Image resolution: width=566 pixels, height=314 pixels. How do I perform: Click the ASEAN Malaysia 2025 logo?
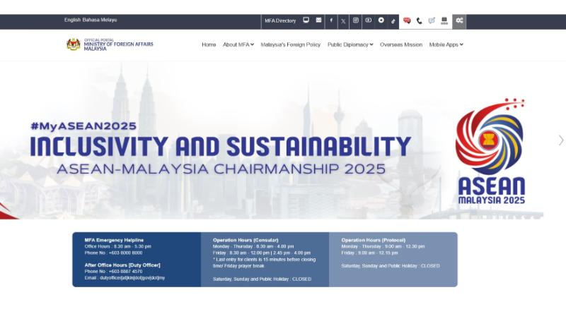click(491, 151)
